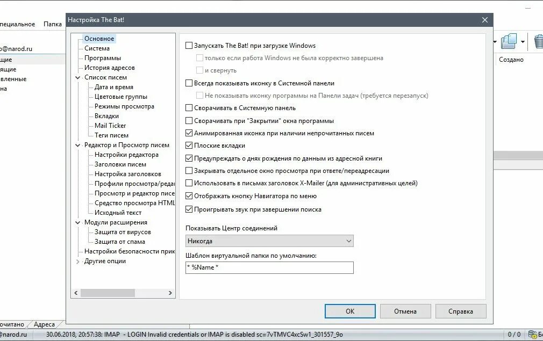Click the 0 / 0 counter in status bar

click(x=514, y=335)
